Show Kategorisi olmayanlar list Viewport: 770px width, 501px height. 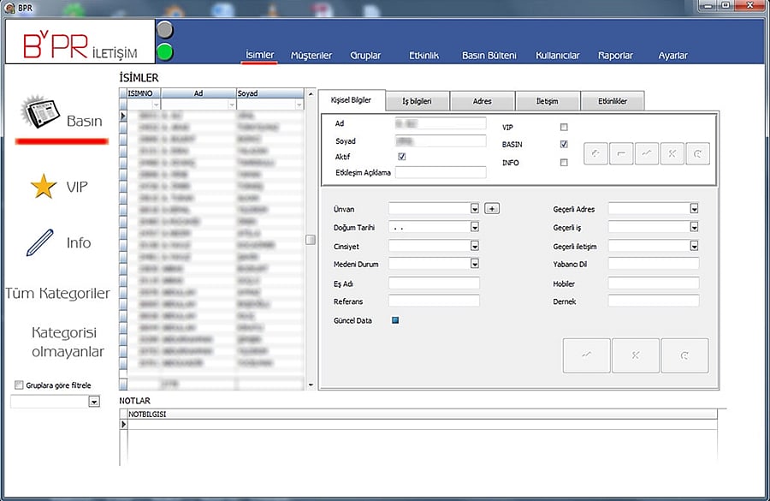pos(68,342)
